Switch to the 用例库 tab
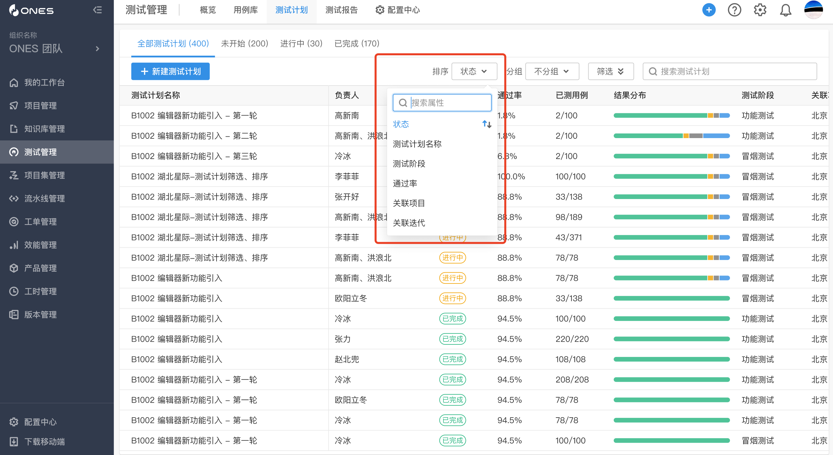The image size is (833, 455). click(x=246, y=10)
